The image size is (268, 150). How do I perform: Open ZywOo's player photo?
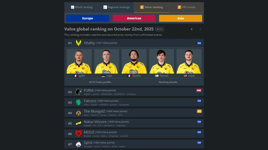coord(134,61)
